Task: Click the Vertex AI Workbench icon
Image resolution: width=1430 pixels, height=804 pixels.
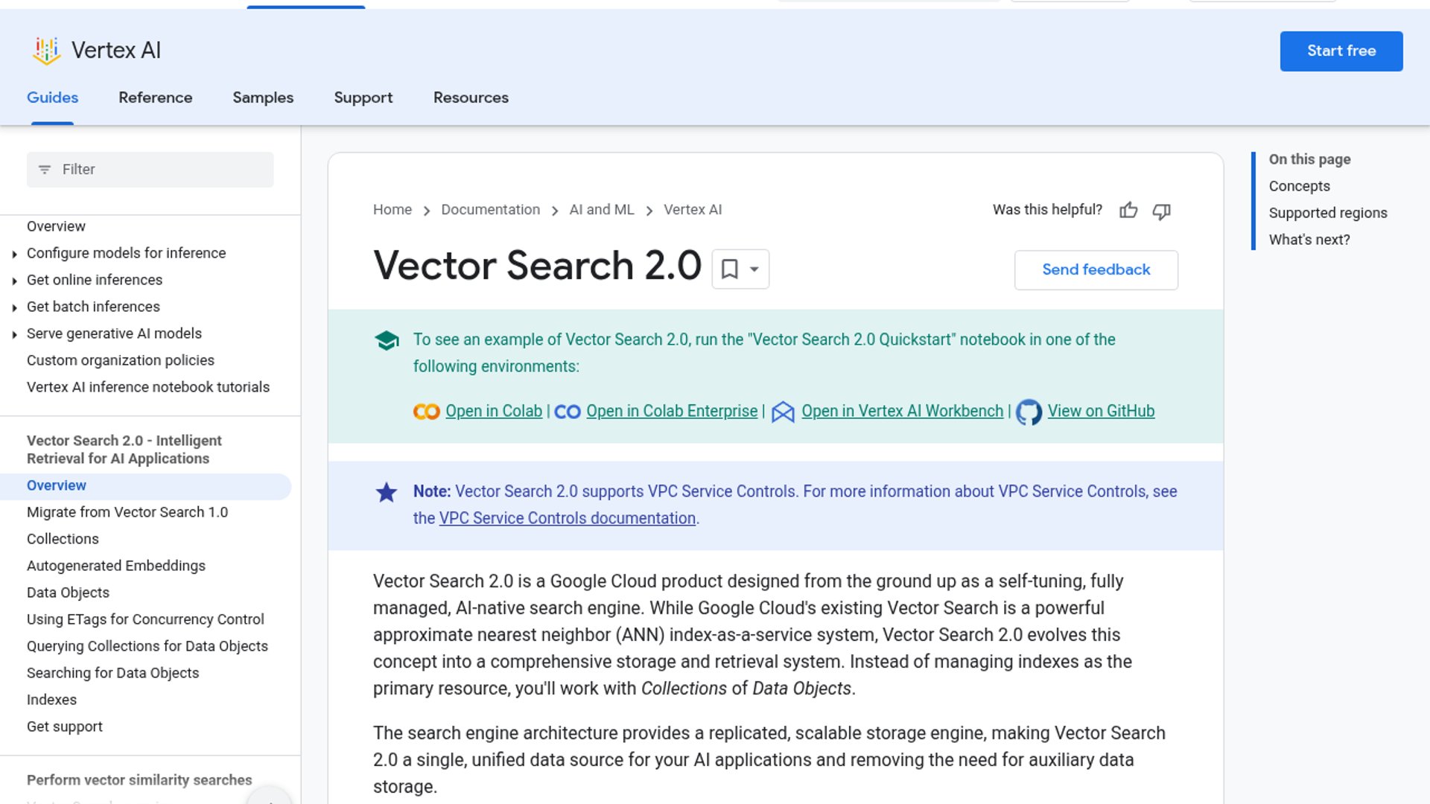Action: 783,412
